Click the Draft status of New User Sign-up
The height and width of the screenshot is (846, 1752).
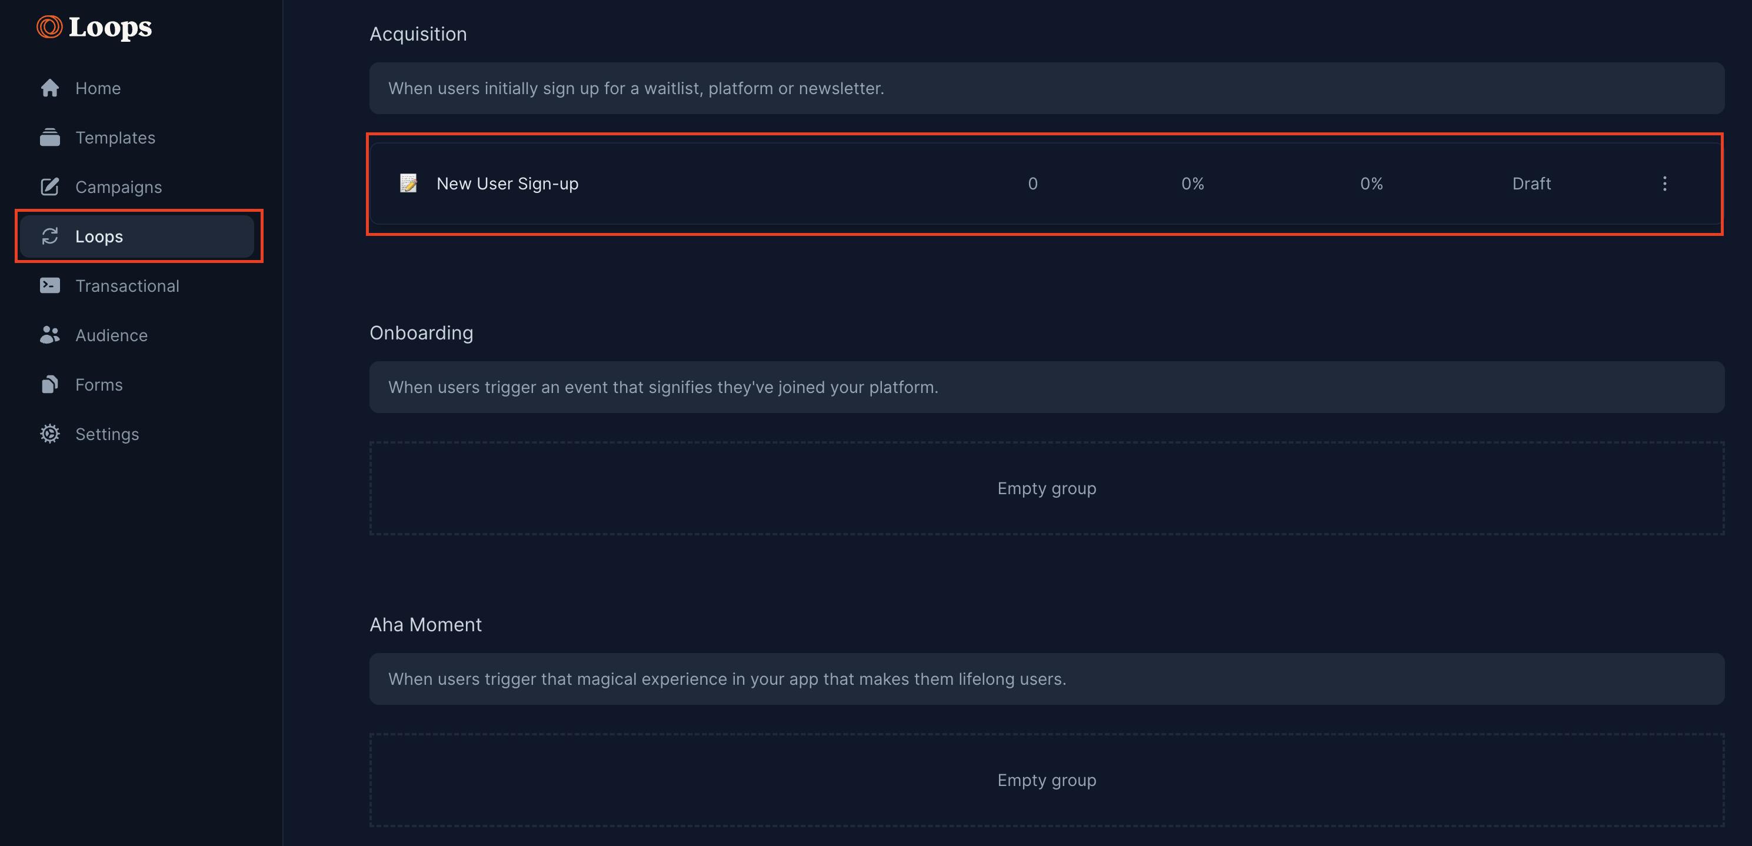pyautogui.click(x=1531, y=184)
